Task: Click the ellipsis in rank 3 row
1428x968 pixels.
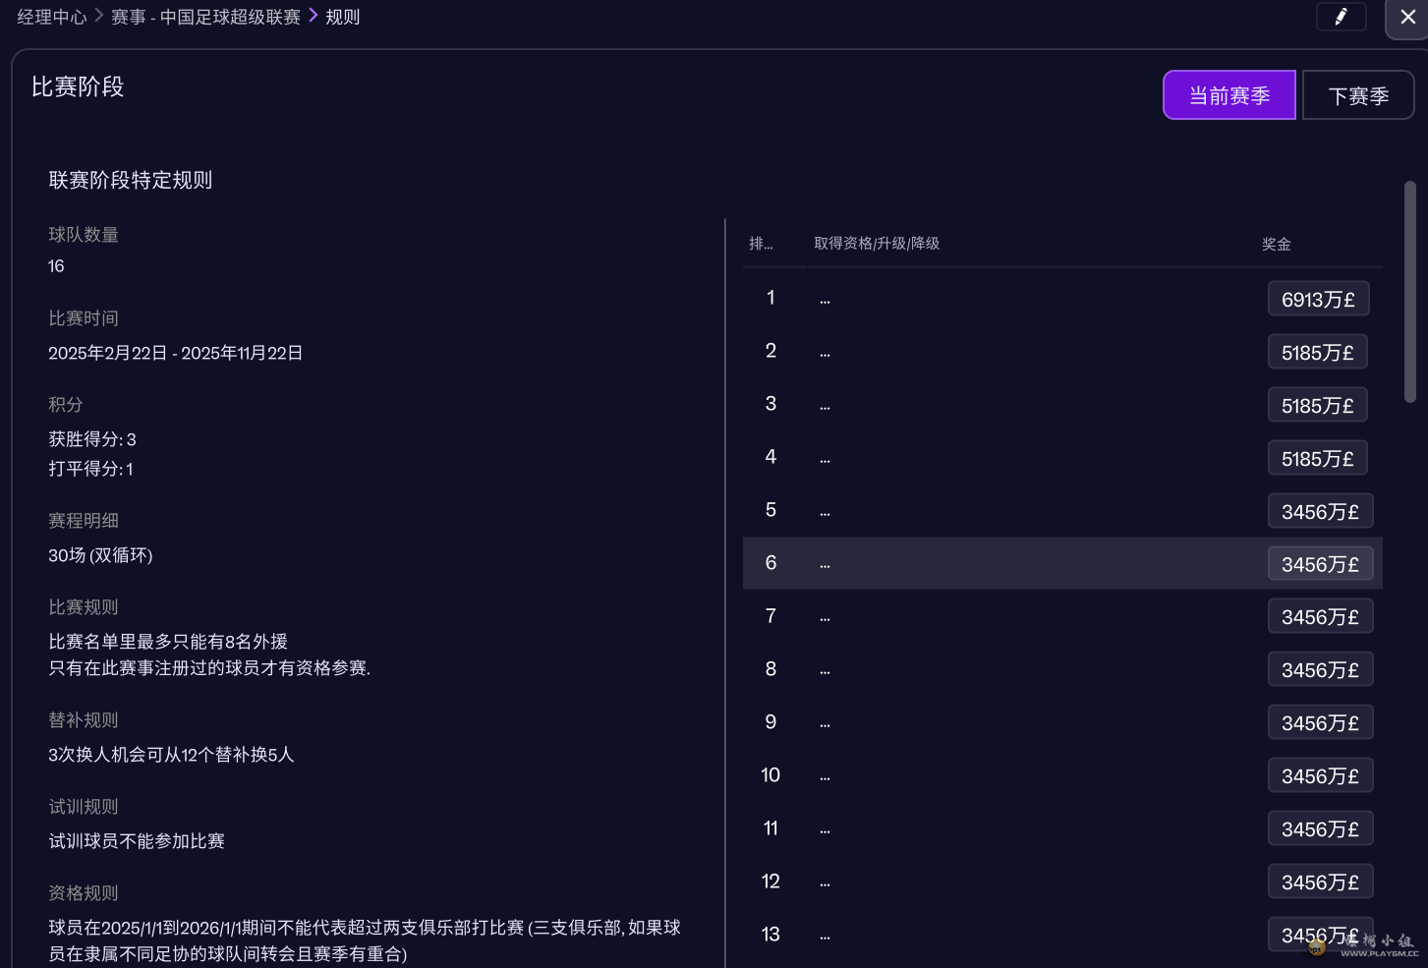Action: tap(825, 405)
